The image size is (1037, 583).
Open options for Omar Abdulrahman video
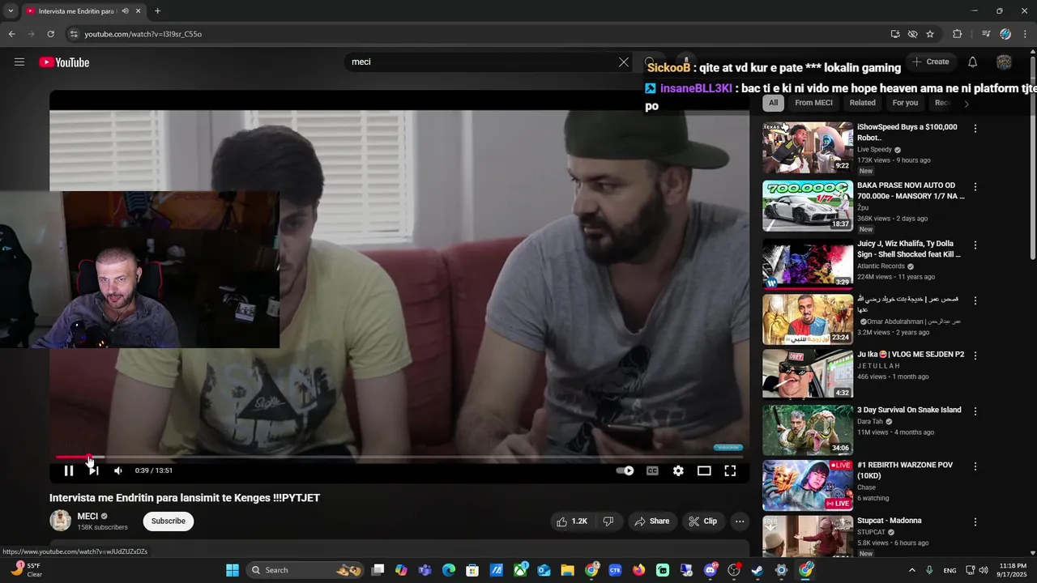click(975, 300)
